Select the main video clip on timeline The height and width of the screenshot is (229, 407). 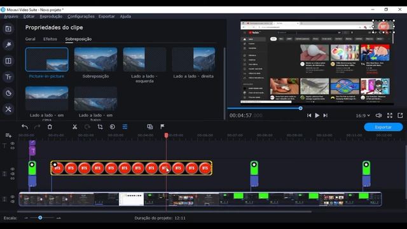tap(200, 199)
